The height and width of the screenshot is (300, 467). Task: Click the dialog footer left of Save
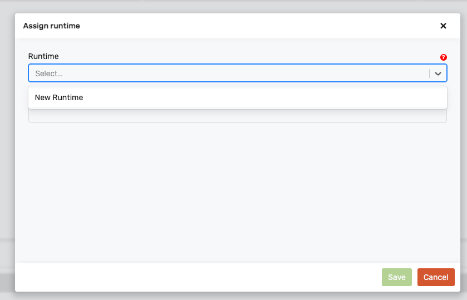pyautogui.click(x=195, y=277)
